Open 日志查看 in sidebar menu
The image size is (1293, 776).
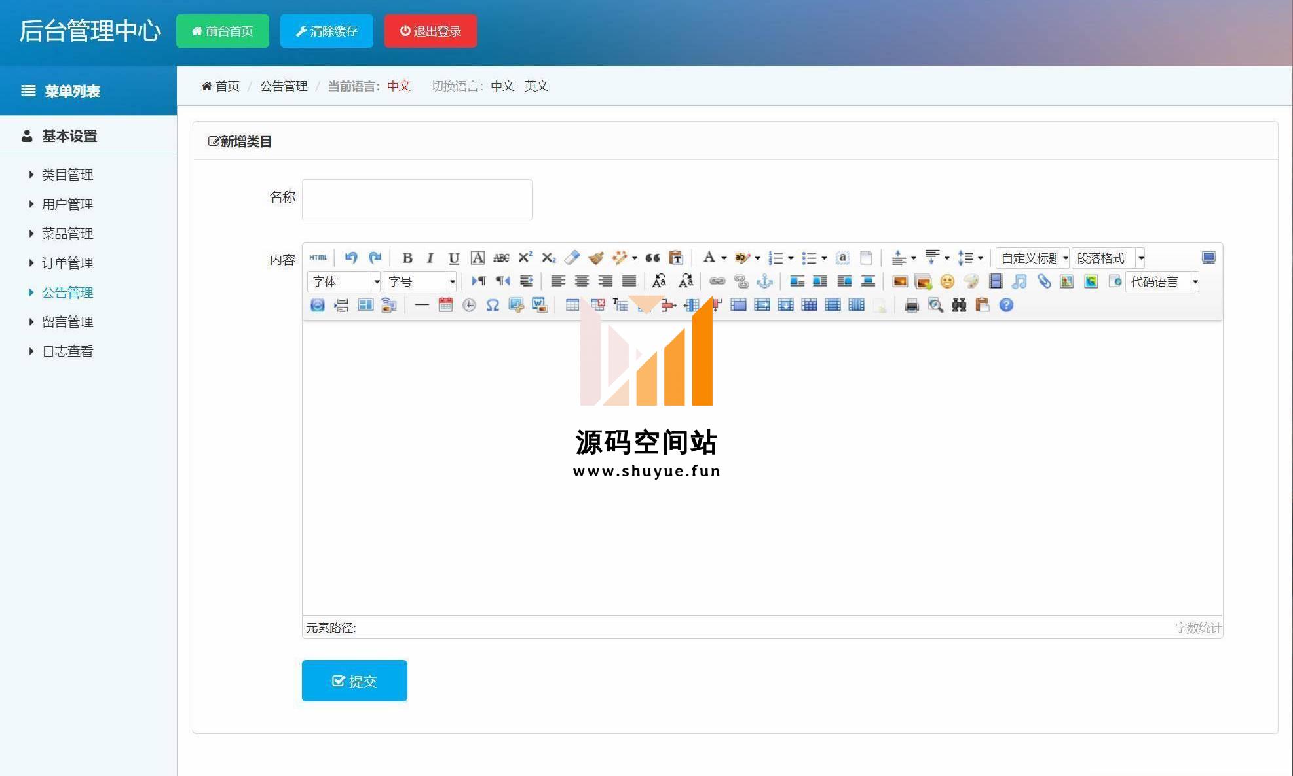(67, 351)
